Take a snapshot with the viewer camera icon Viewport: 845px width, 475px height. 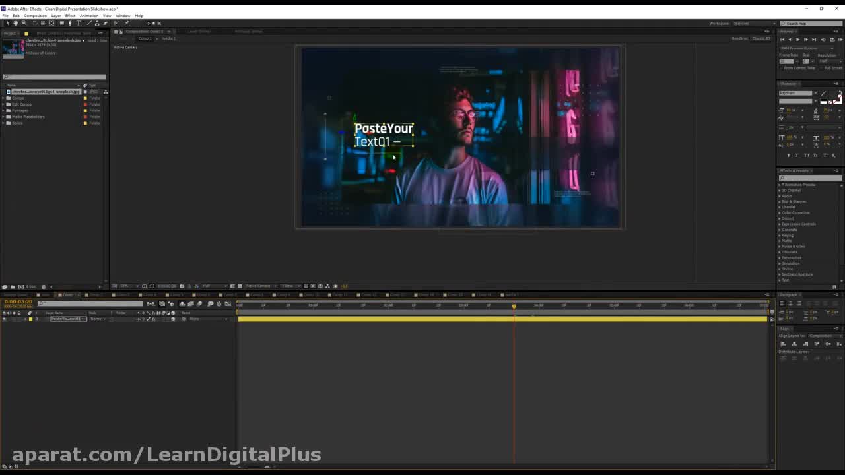pyautogui.click(x=182, y=286)
